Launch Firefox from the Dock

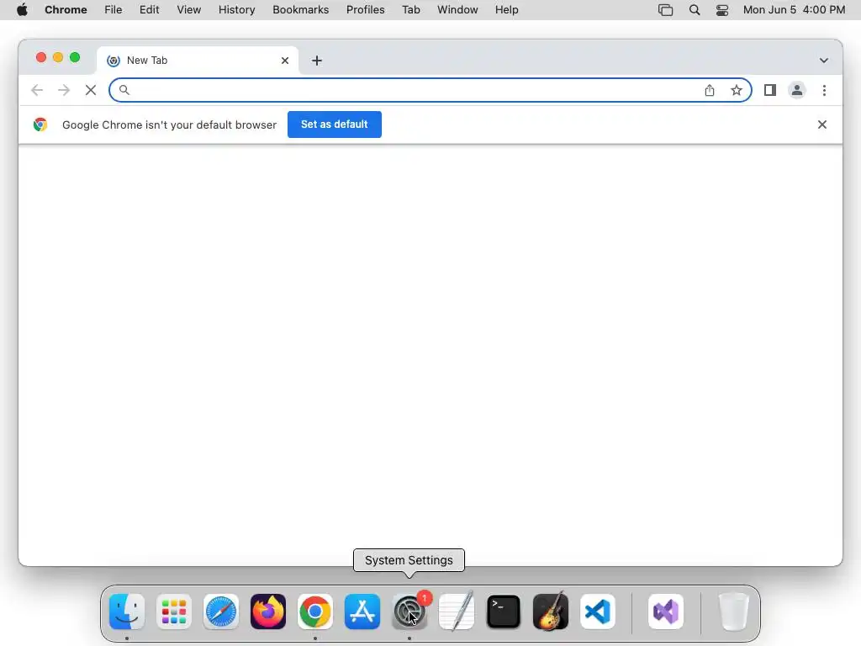coord(268,612)
